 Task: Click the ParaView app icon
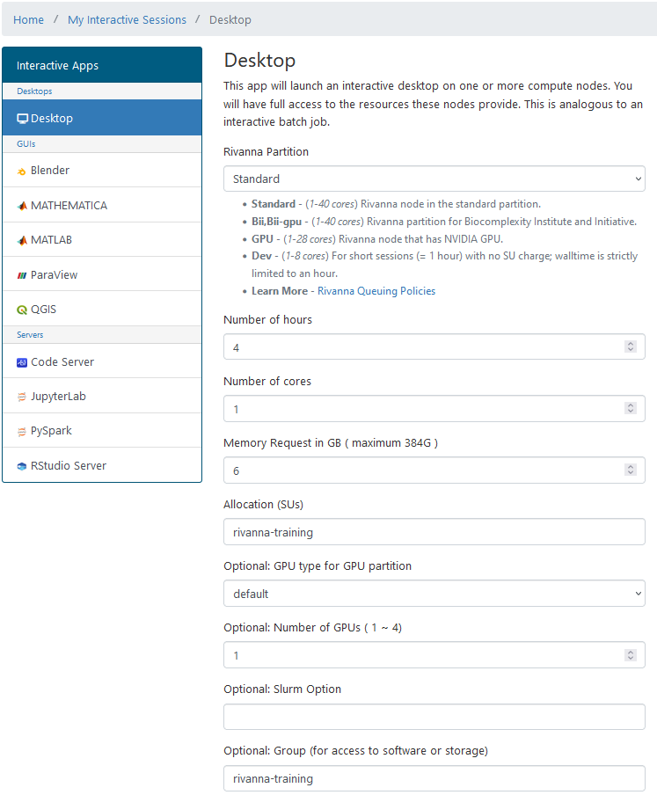pyautogui.click(x=22, y=275)
